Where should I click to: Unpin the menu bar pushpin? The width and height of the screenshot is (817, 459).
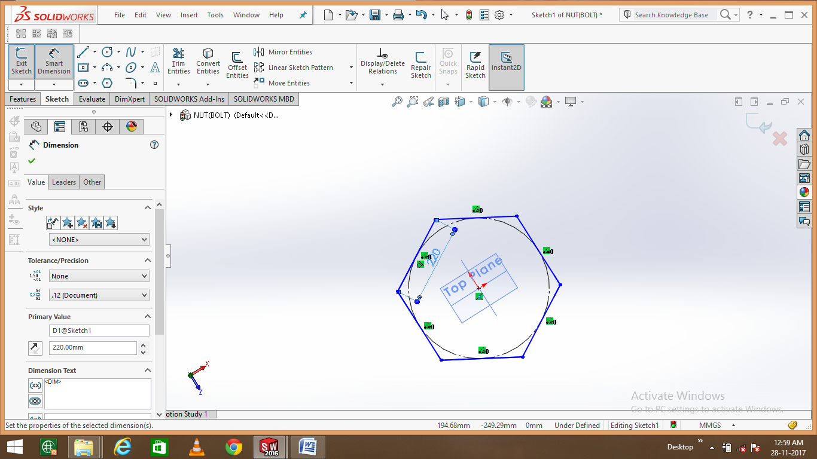(303, 14)
